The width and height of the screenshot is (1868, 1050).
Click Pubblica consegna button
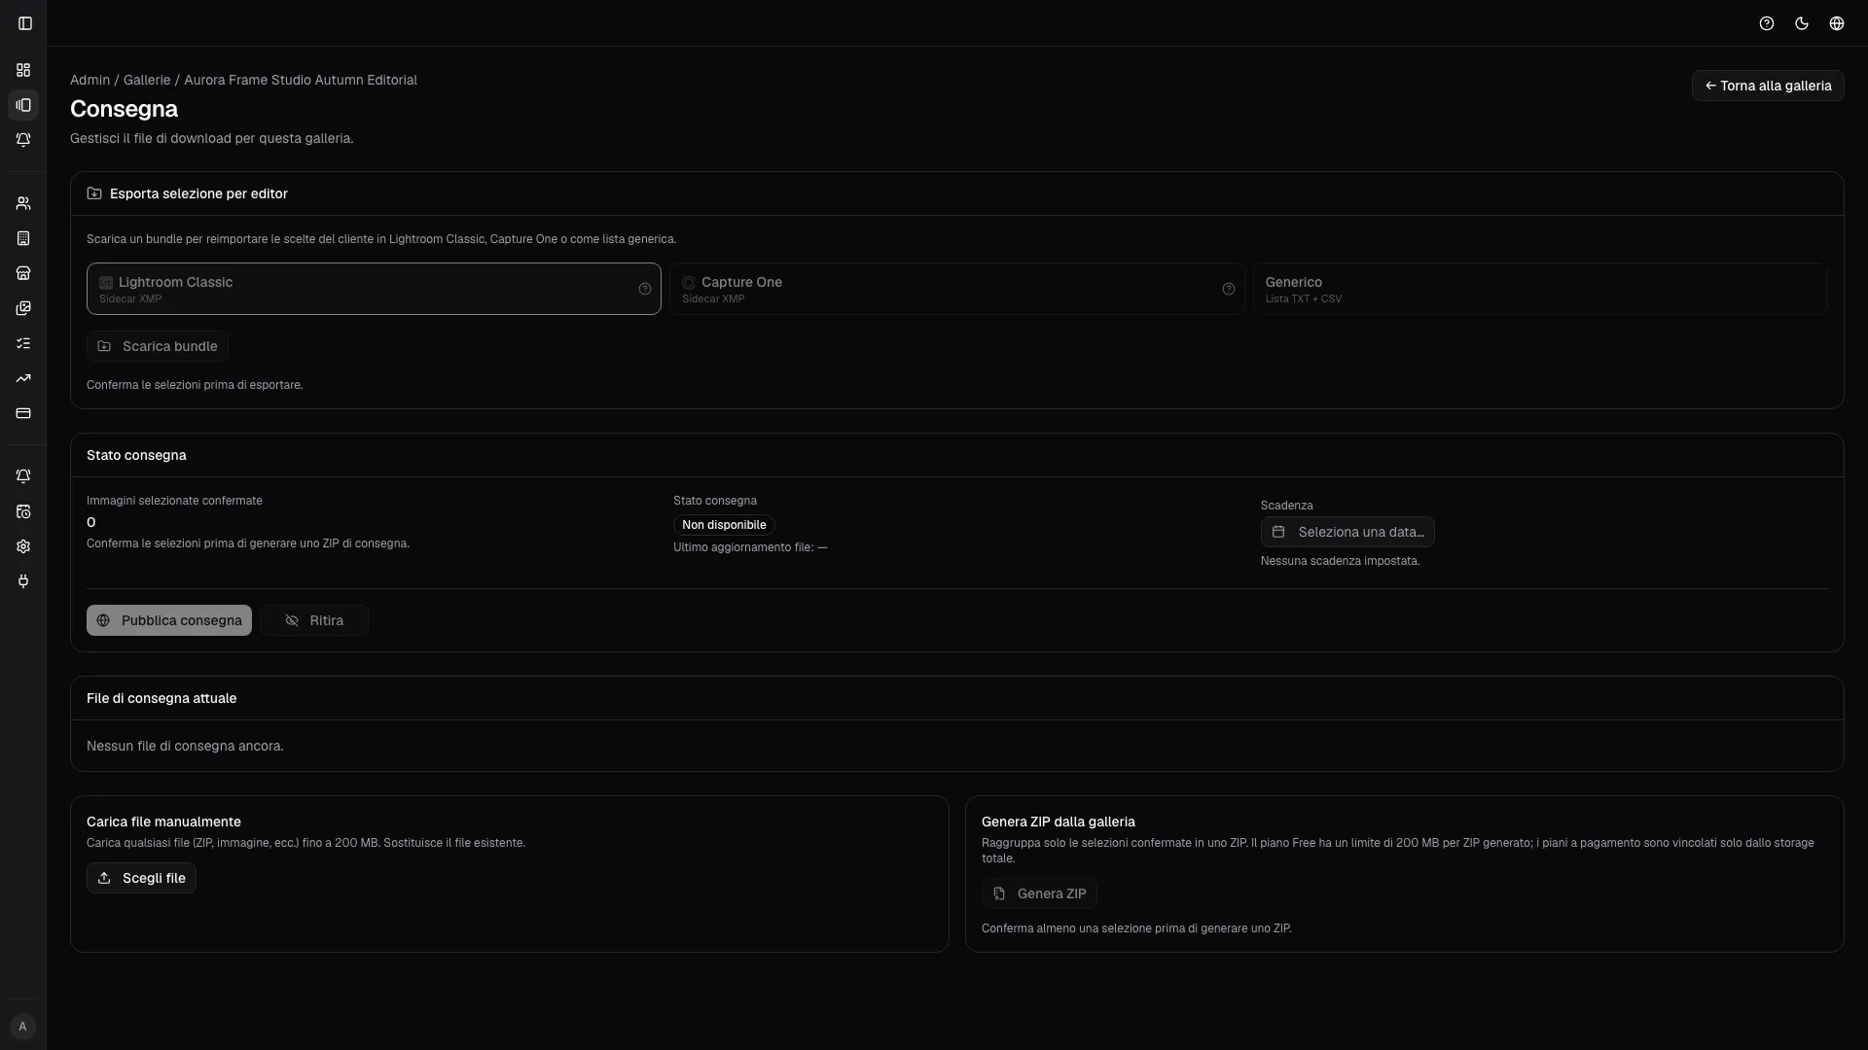pos(169,620)
